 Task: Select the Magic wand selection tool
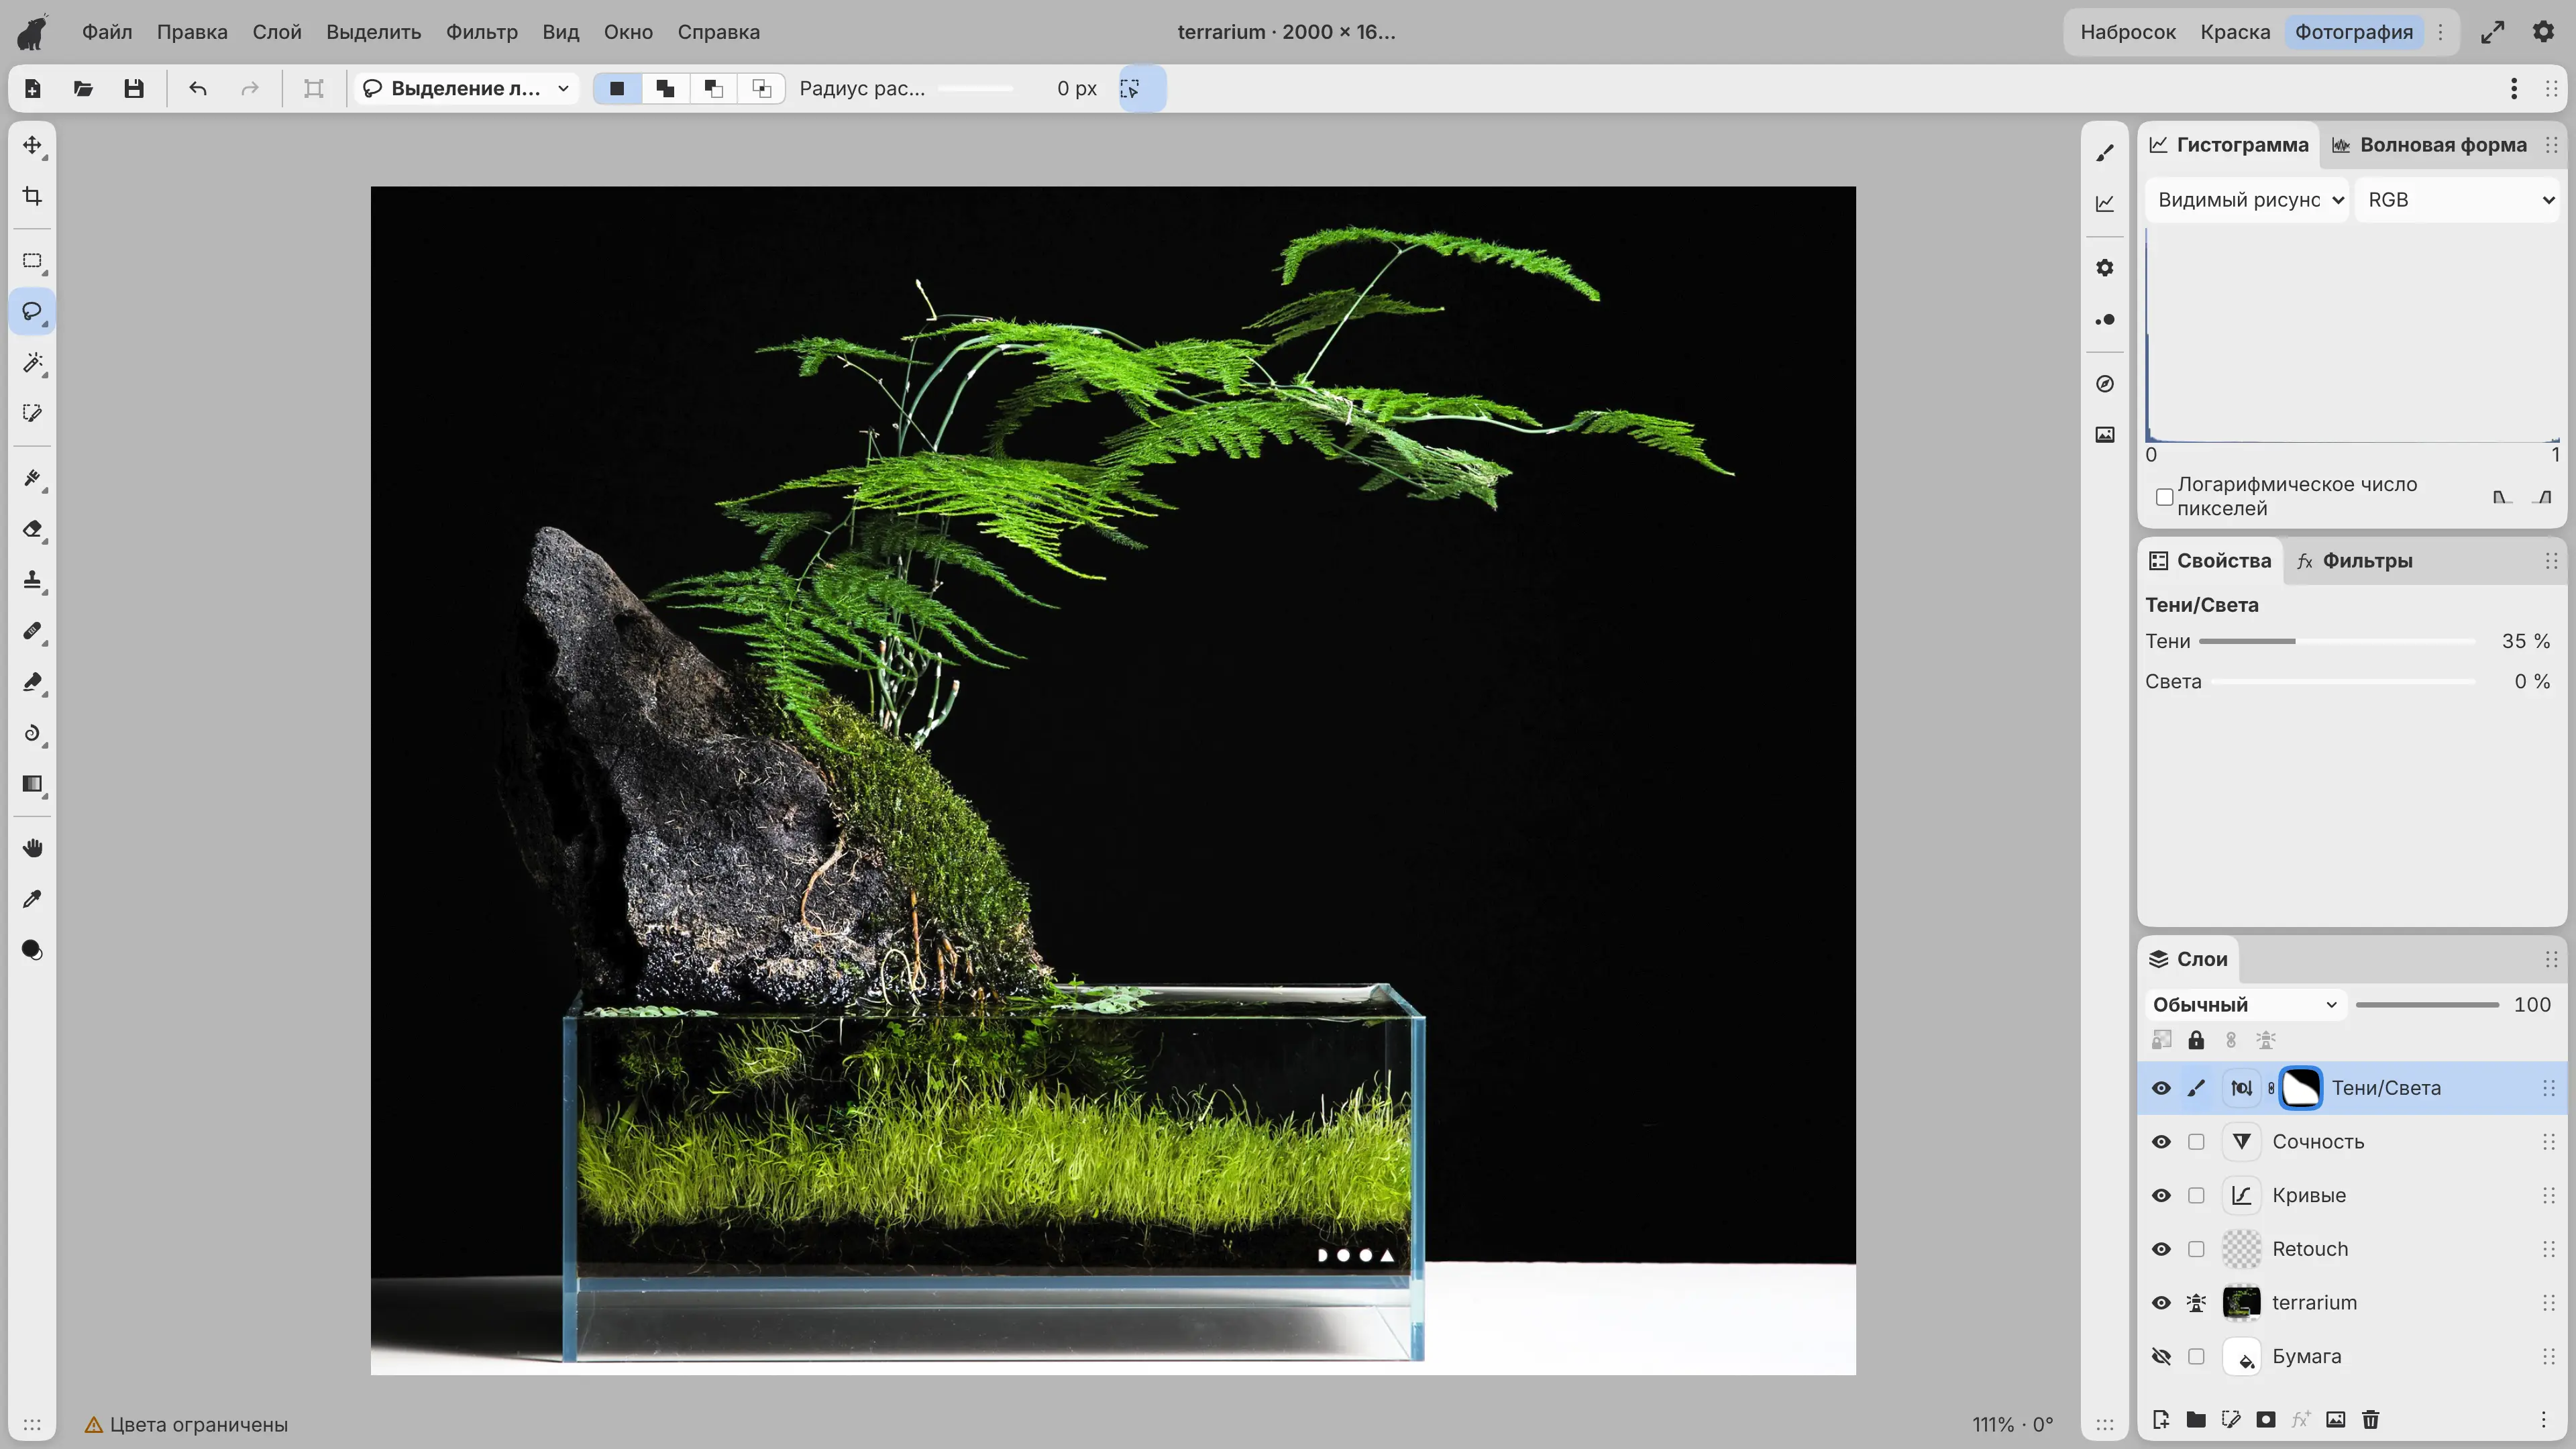coord(32,362)
